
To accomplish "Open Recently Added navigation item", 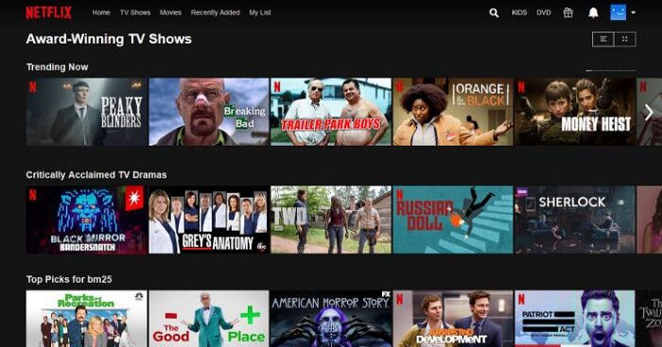I will pos(216,12).
